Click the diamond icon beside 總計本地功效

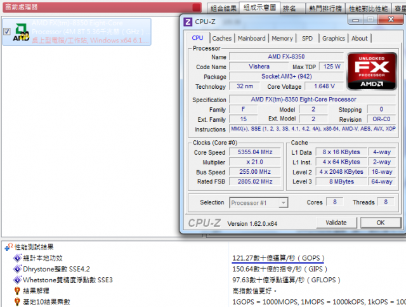point(17,258)
